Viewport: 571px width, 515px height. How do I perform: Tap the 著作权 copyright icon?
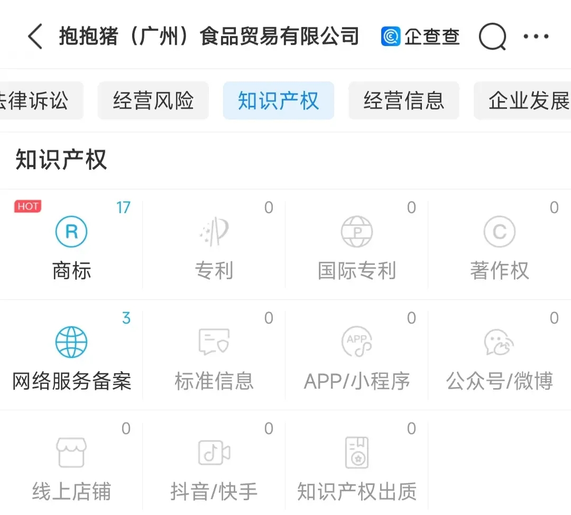pyautogui.click(x=499, y=232)
